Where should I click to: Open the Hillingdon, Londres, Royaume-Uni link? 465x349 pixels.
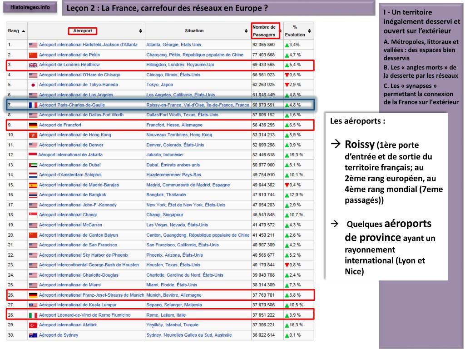pos(180,65)
